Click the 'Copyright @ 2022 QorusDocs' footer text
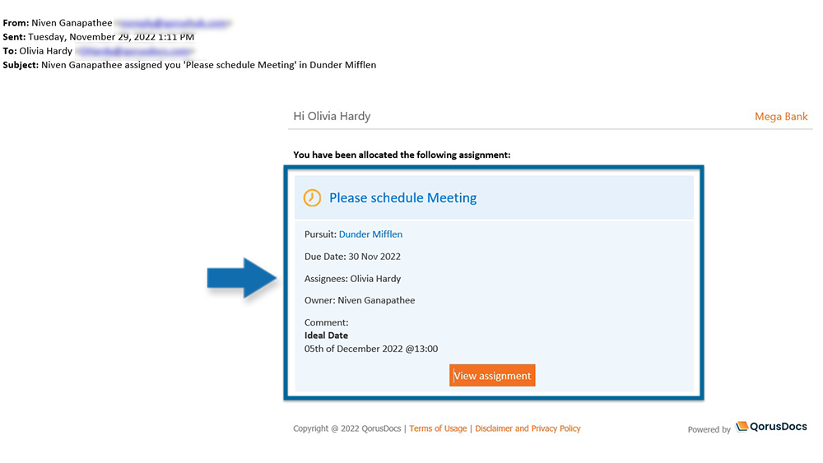The height and width of the screenshot is (463, 823). pos(347,428)
